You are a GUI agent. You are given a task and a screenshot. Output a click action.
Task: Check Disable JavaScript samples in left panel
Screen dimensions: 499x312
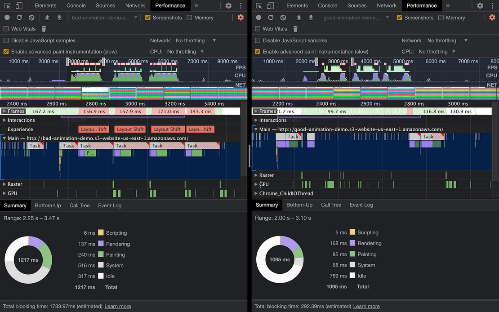click(x=6, y=40)
